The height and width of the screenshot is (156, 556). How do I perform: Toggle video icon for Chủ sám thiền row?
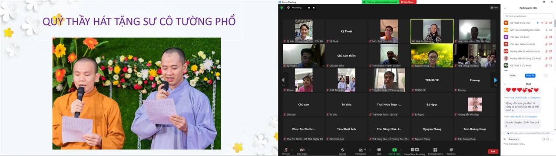[x=551, y=44]
